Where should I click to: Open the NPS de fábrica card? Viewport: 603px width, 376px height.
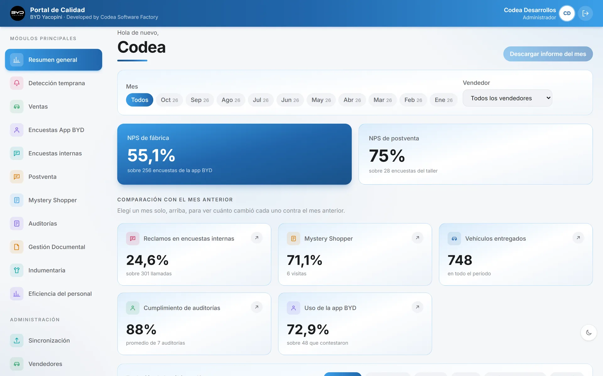click(x=234, y=154)
